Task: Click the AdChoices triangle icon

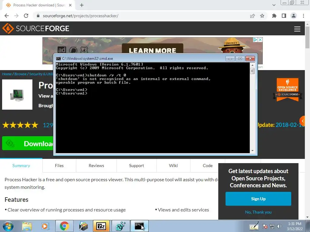Action: pos(256,40)
